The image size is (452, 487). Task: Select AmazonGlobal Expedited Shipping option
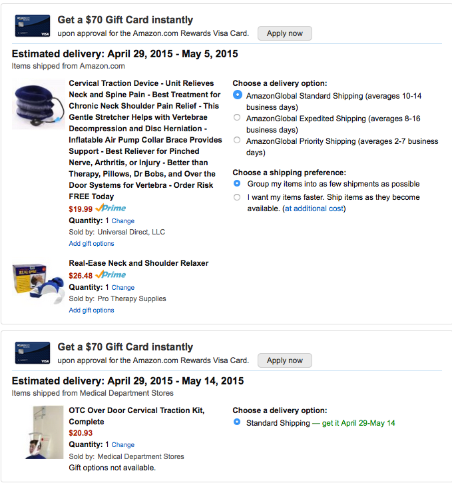pyautogui.click(x=237, y=118)
